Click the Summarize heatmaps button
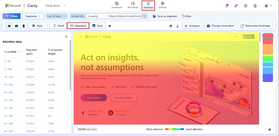 tap(255, 26)
